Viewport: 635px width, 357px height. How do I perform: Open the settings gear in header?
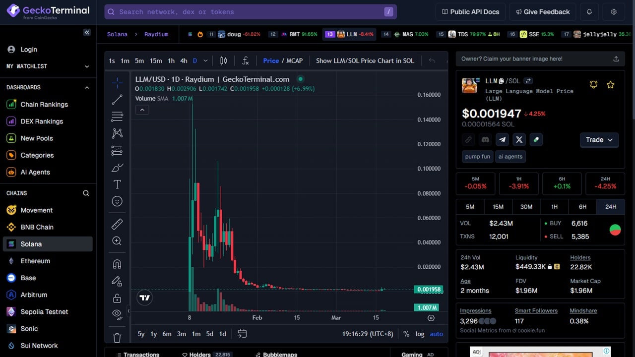[x=614, y=12]
